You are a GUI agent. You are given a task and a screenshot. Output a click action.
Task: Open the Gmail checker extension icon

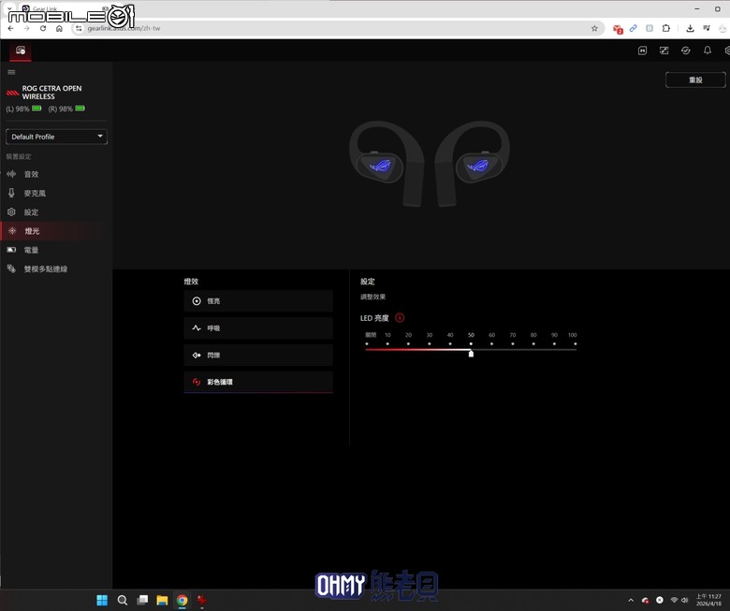[x=618, y=29]
